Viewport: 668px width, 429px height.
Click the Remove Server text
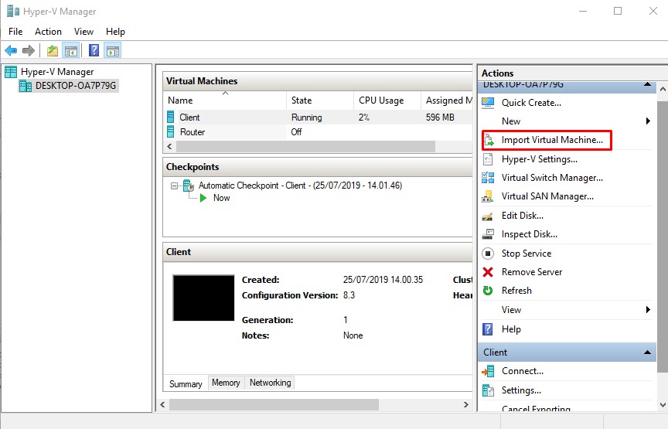click(532, 272)
